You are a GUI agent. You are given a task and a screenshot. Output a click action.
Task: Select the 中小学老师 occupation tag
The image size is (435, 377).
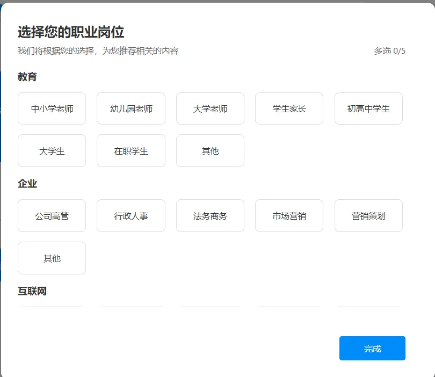52,108
